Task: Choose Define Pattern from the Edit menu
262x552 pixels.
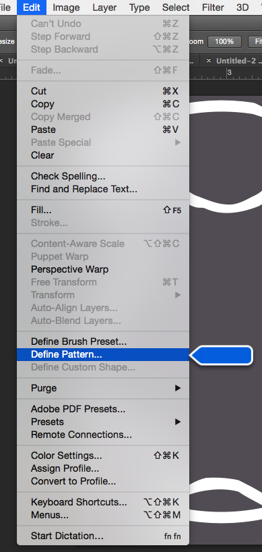Action: (x=103, y=354)
